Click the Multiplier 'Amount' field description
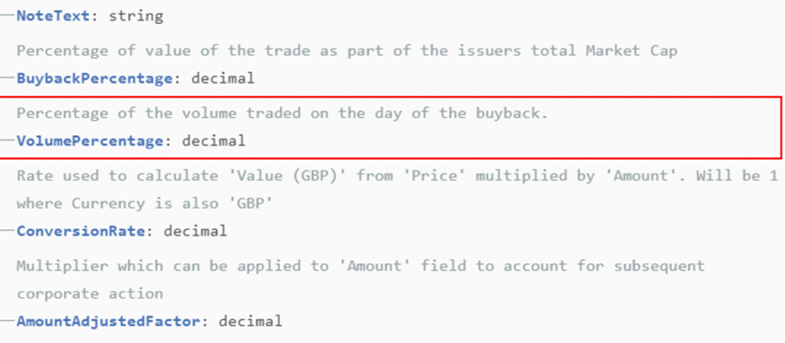The image size is (785, 343). (360, 266)
